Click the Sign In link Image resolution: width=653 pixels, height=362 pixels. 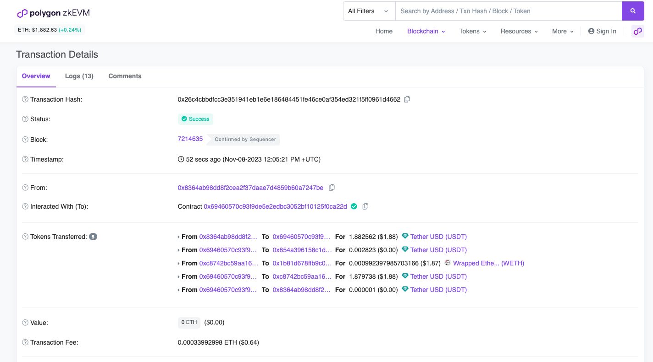click(602, 31)
